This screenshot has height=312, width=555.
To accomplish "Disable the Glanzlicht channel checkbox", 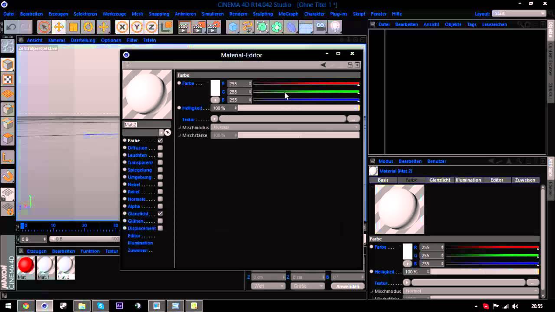I will [160, 214].
